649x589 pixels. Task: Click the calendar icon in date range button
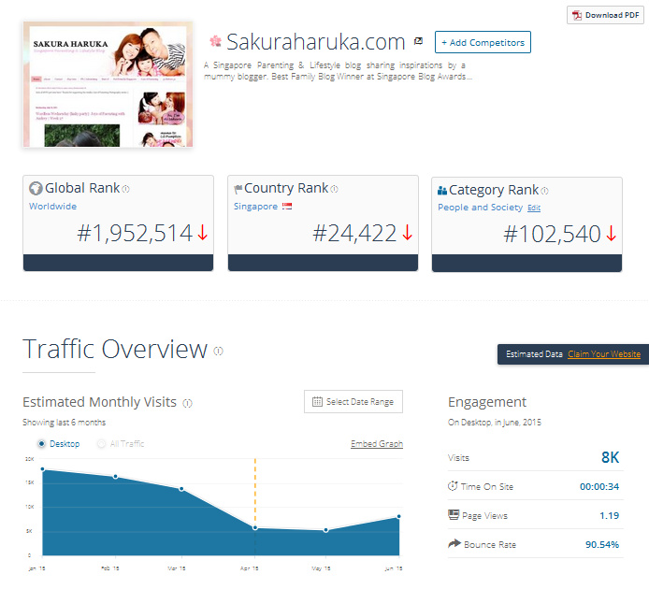click(x=317, y=401)
